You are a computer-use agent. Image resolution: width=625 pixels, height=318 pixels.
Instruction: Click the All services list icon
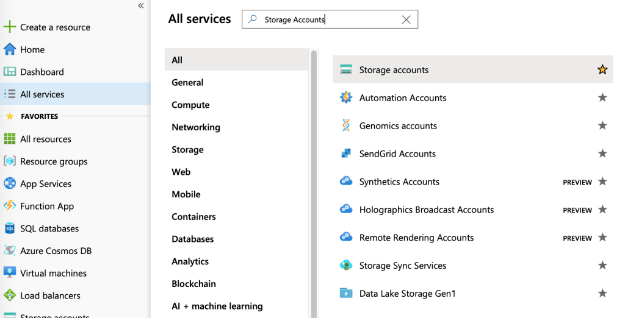pyautogui.click(x=10, y=94)
